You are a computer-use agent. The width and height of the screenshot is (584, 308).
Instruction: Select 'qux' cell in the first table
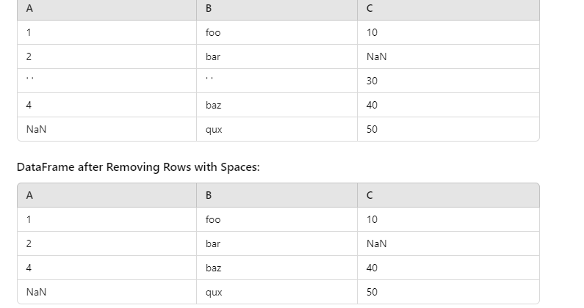coord(277,129)
